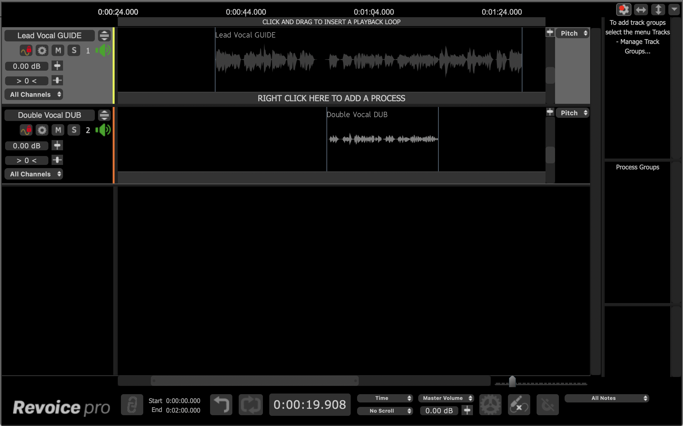Click the vertical zoom arrows icon
Viewport: 683px width, 426px height.
coord(658,10)
